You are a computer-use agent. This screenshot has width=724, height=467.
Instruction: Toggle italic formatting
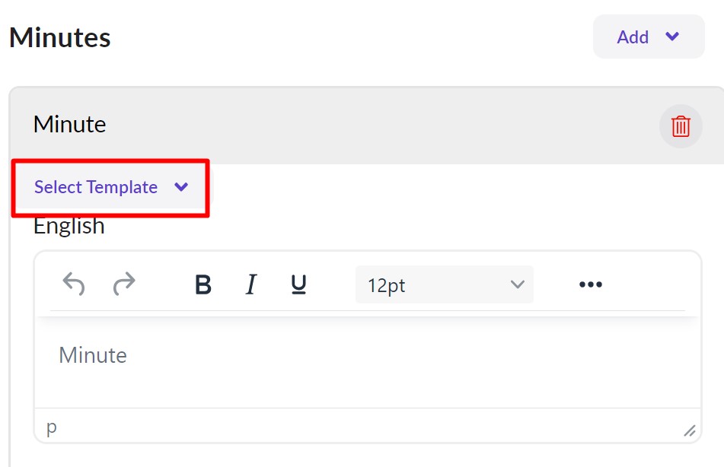coord(250,284)
